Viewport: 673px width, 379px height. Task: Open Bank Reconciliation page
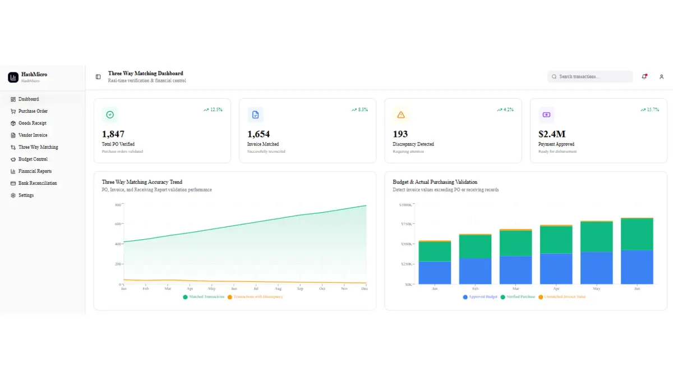pyautogui.click(x=37, y=183)
